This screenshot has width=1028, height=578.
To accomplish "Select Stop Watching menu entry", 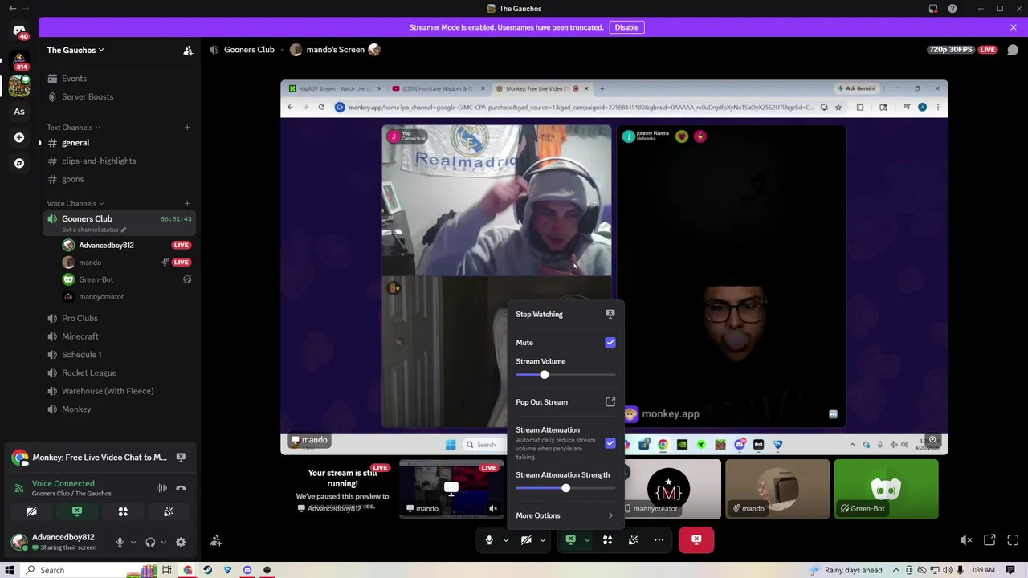I will 565,314.
